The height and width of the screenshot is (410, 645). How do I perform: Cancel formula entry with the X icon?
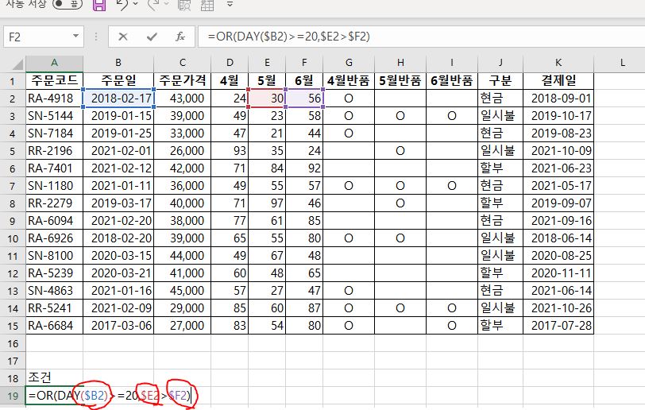point(123,37)
